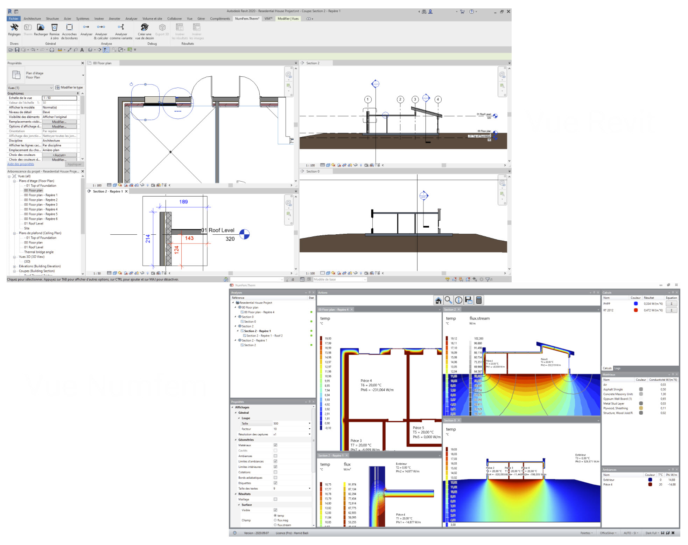Viewport: 688px width, 545px height.
Task: Select 01 Roof Level in floor plans tree
Action: tap(34, 223)
